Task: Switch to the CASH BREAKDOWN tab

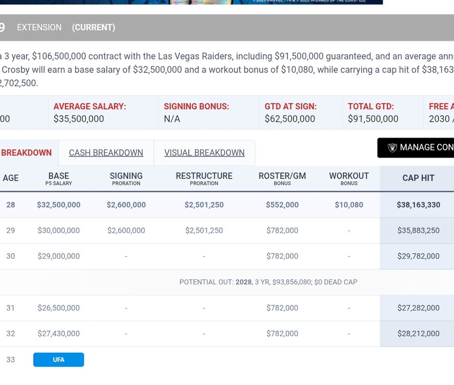Action: pos(106,152)
